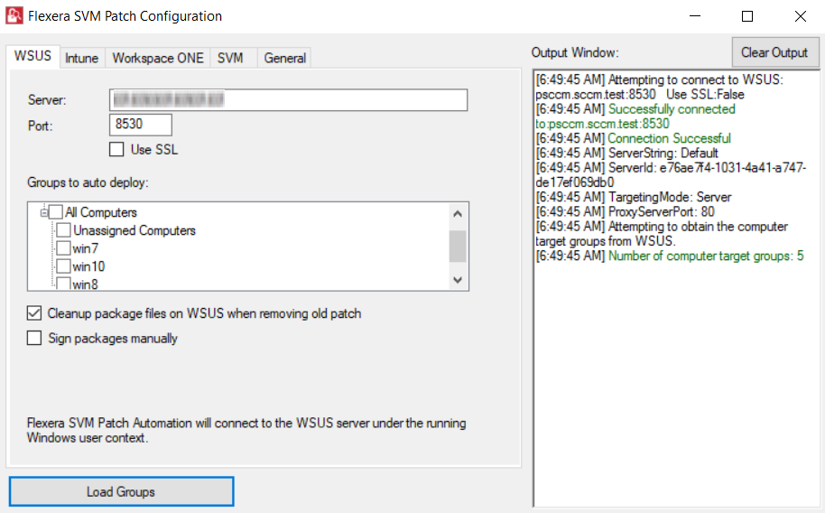Enable Sign packages manually checkbox
825x513 pixels.
[x=34, y=339]
